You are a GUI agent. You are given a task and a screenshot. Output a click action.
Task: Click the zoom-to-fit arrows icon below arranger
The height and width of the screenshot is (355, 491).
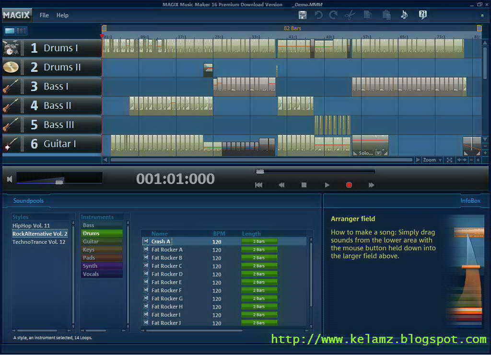[x=450, y=160]
